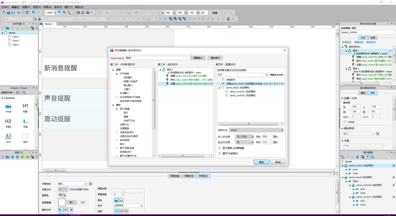Switch to the 页面注释 tab
396x216 pixels.
(x=175, y=176)
